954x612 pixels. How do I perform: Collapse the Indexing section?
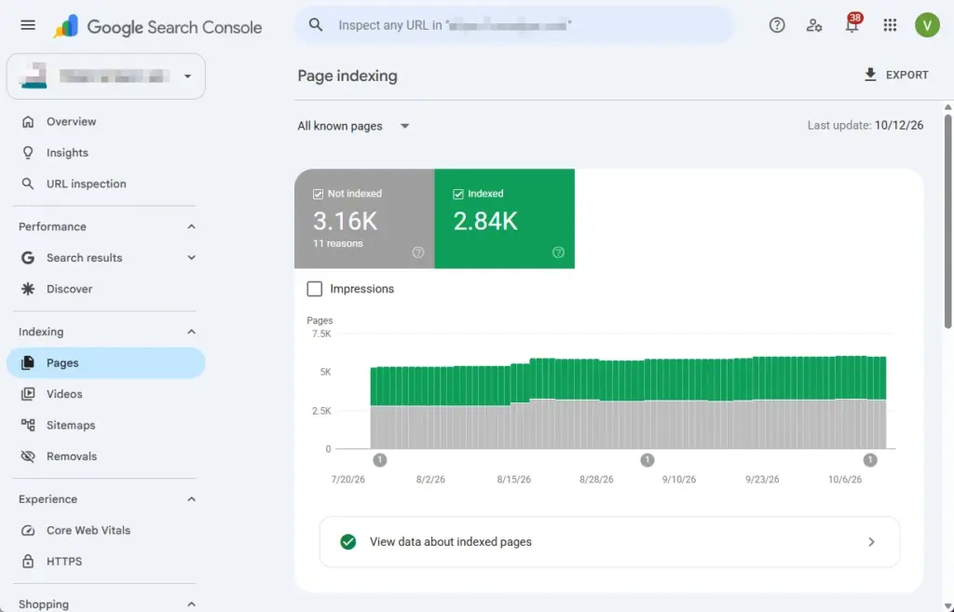[191, 333]
